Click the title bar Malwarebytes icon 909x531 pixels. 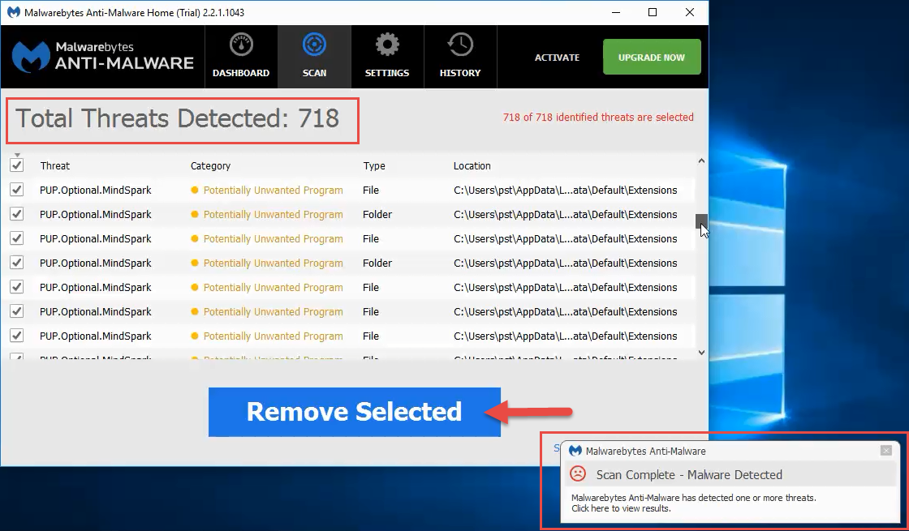[13, 12]
